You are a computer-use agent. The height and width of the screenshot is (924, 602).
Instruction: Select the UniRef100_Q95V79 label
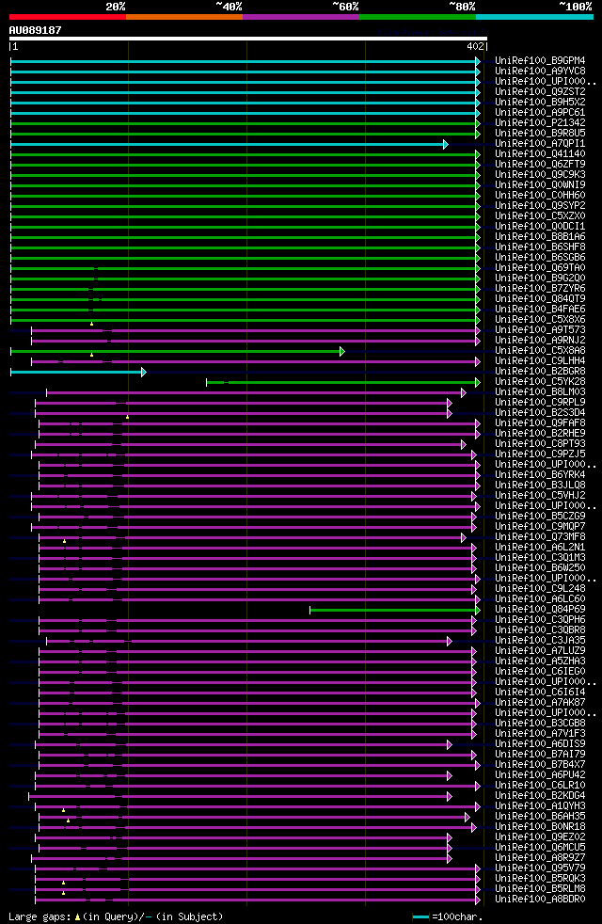(540, 868)
